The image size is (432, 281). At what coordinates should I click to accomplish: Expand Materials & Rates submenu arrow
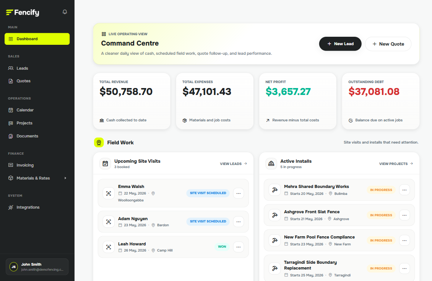[65, 178]
